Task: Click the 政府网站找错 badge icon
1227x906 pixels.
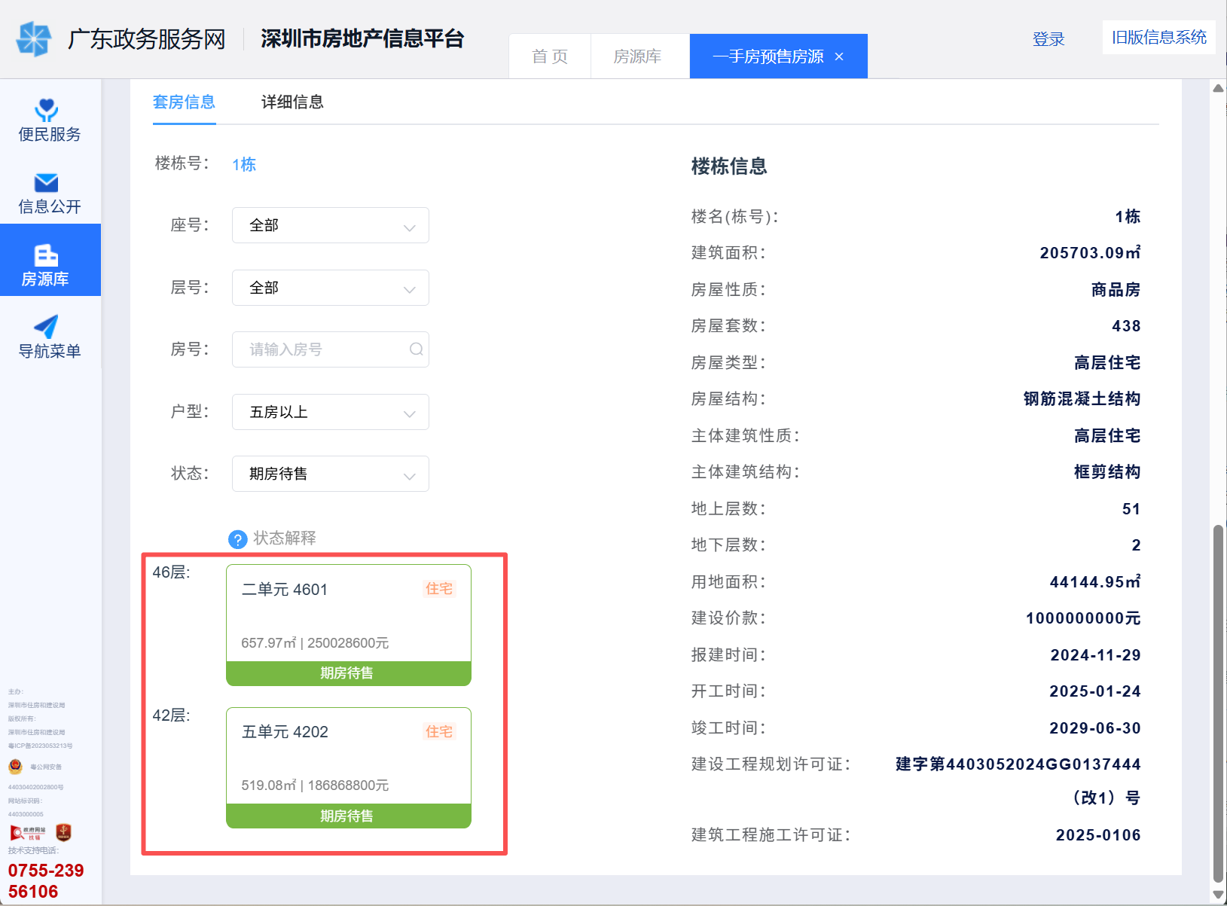Action: tap(28, 833)
